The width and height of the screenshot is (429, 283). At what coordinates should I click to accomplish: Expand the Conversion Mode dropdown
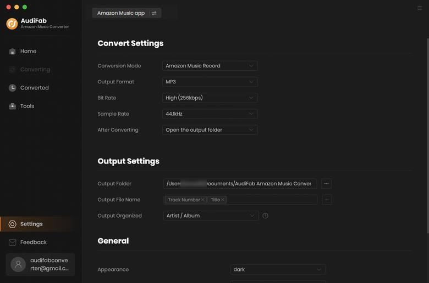(210, 66)
